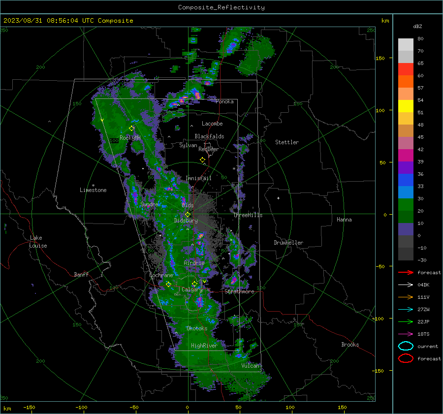Select the Olds map label
Screen dimensions: 443x414
tap(188, 205)
